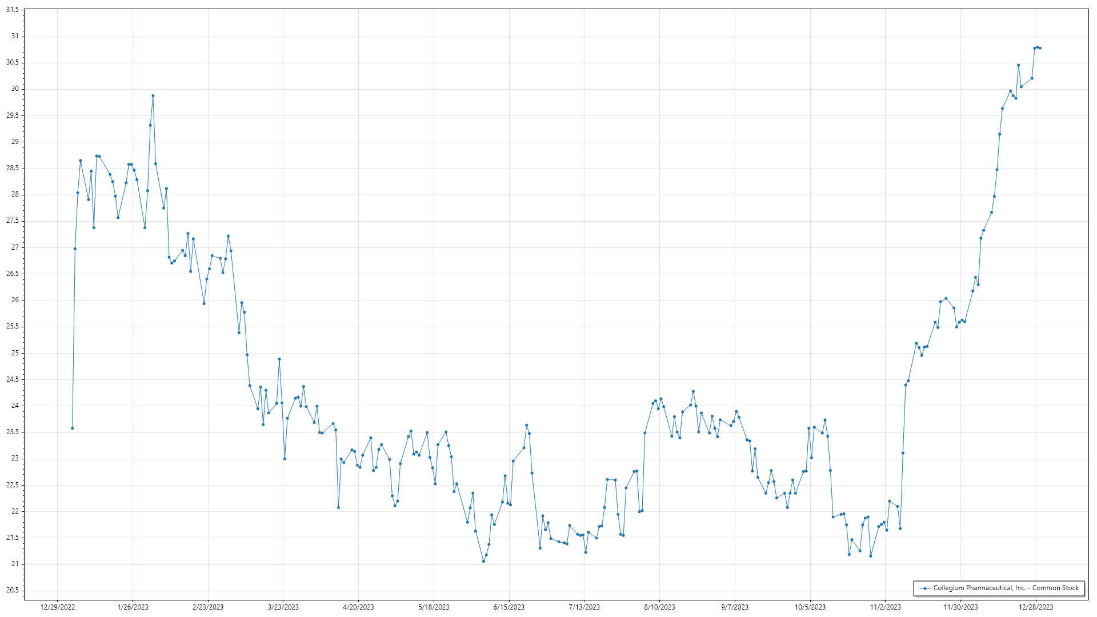Click the 12/29/2022 x-axis date label

pyautogui.click(x=58, y=607)
